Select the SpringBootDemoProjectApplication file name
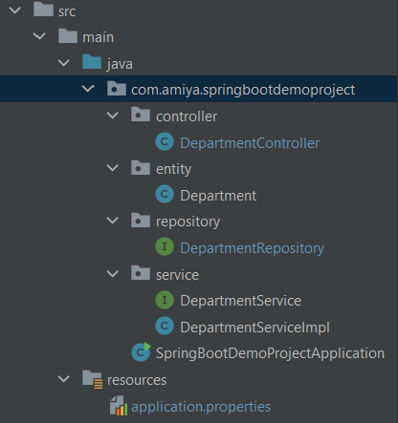 [x=270, y=353]
